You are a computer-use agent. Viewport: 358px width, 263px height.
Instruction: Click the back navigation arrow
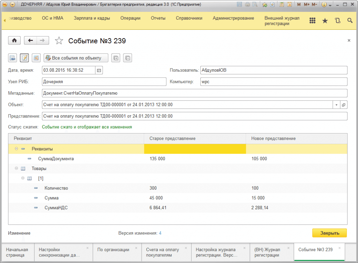pyautogui.click(x=30, y=41)
